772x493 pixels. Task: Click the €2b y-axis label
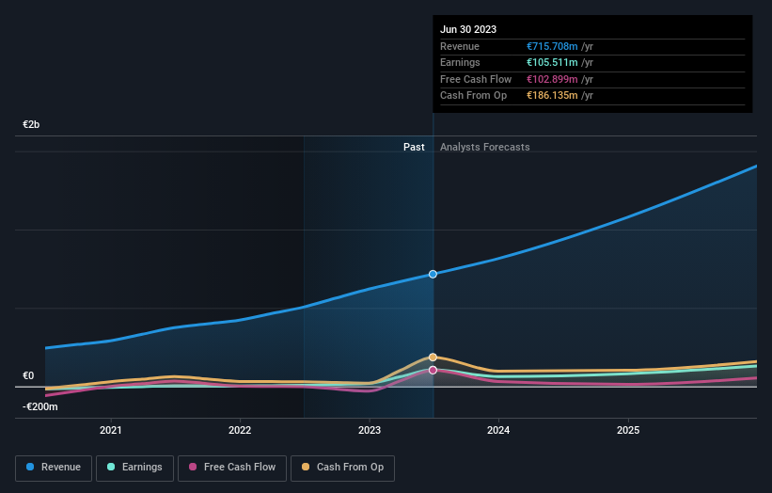[x=31, y=124]
